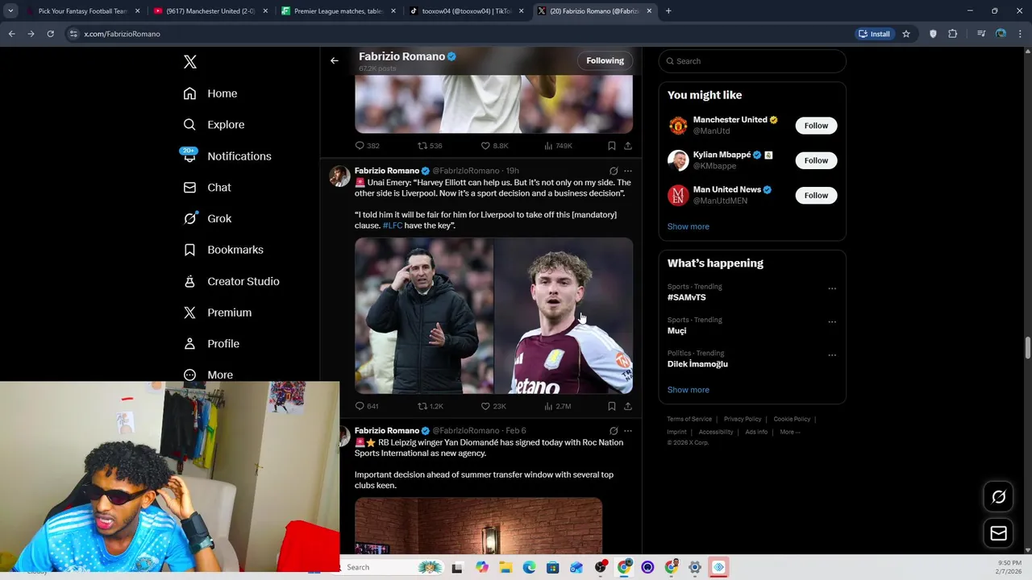1032x580 pixels.
Task: Click Fabrizio Romano avatar on Emery post
Action: click(x=339, y=176)
